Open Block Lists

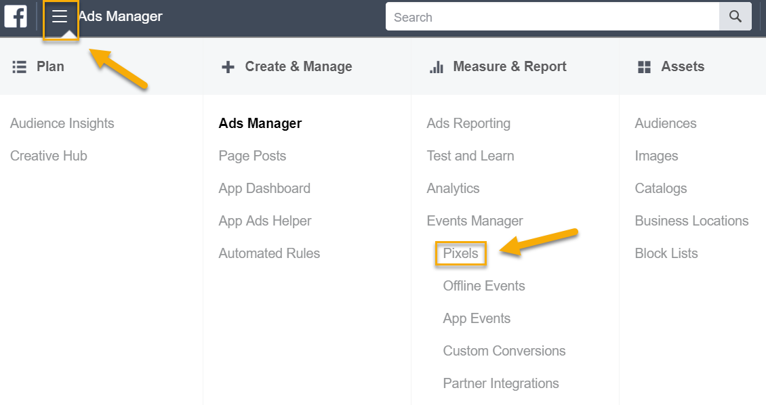666,253
